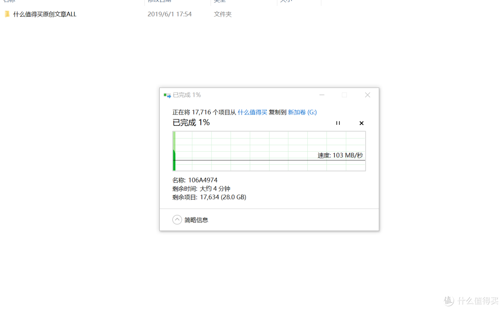Click the 已完成 1% window title text

coord(187,95)
